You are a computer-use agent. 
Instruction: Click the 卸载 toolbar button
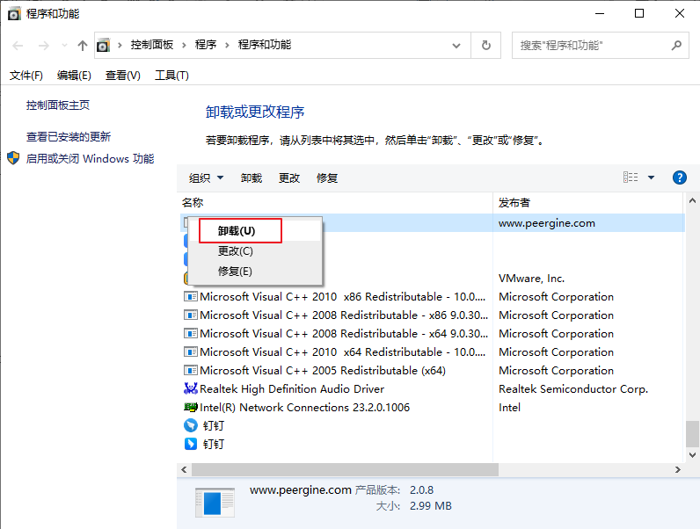pyautogui.click(x=252, y=178)
